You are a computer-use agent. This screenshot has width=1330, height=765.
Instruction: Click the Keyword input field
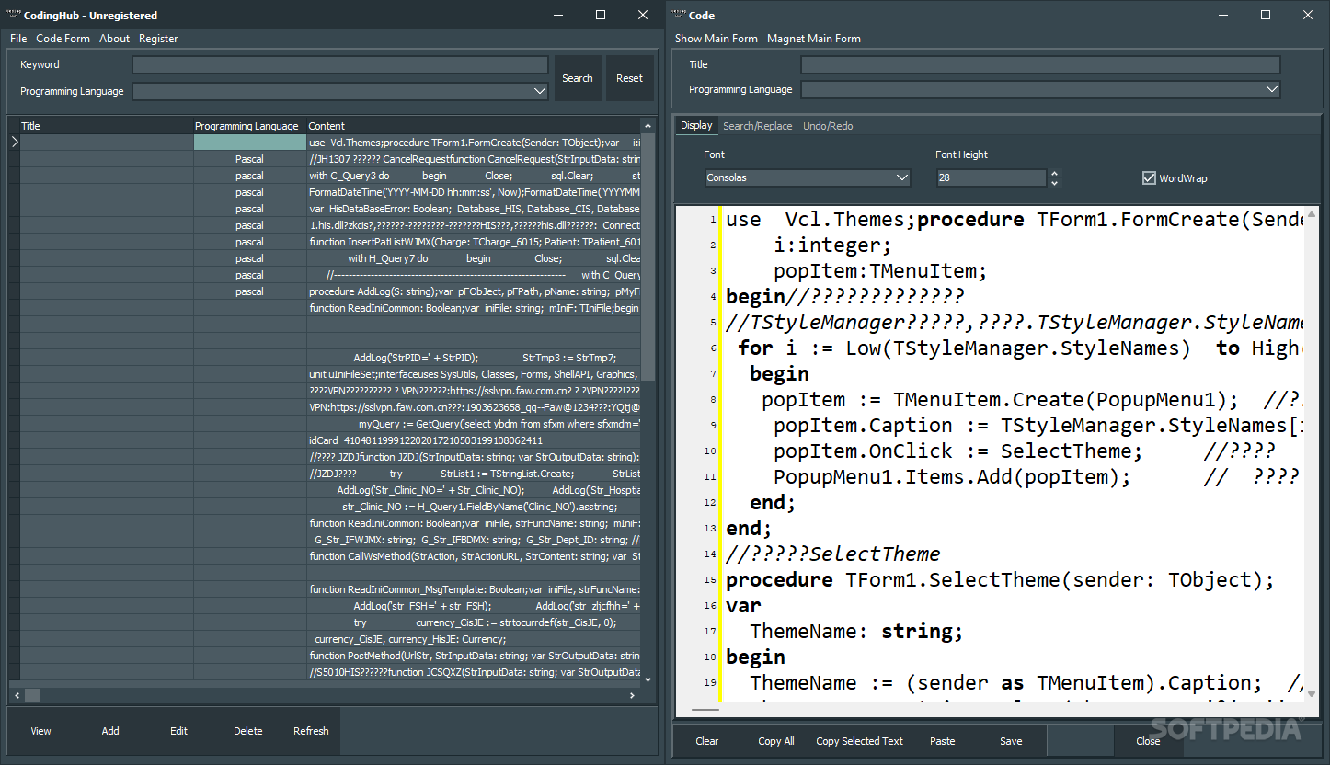(340, 65)
